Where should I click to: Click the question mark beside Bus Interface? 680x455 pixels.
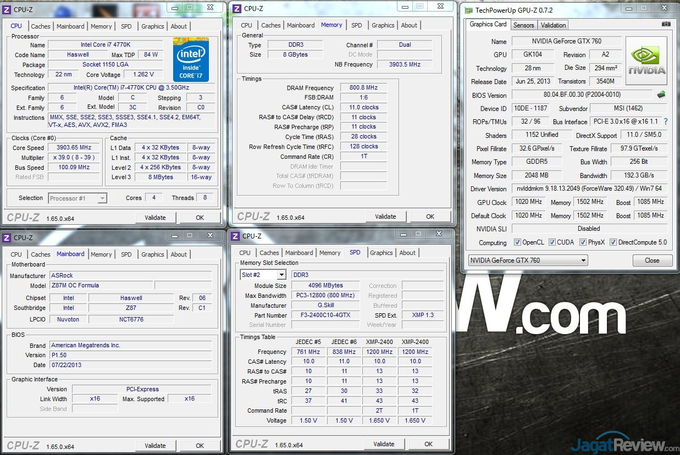point(666,121)
